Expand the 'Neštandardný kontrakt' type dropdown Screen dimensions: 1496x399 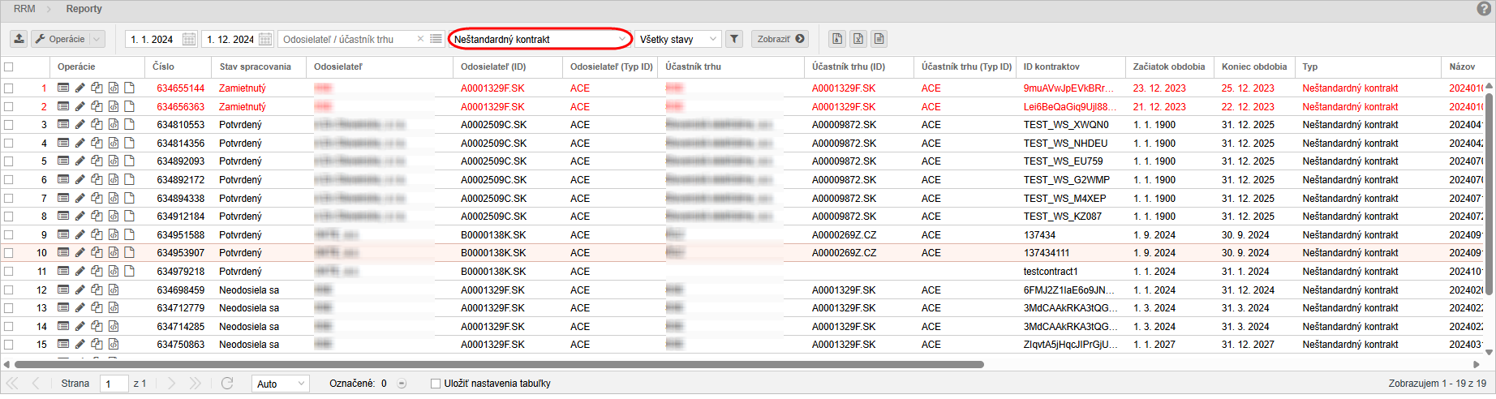pos(621,39)
